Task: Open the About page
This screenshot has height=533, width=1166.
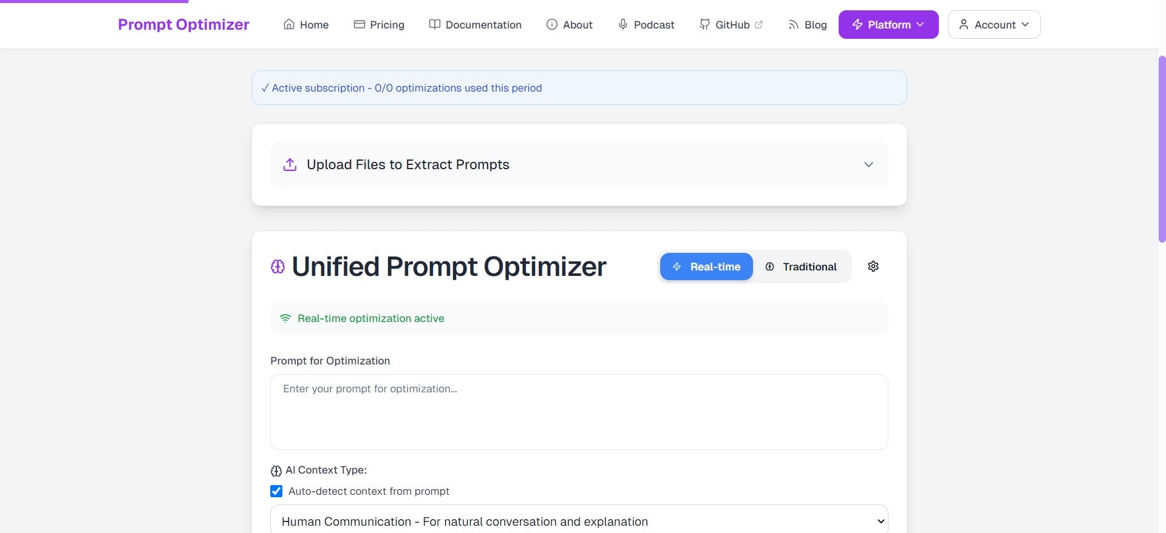Action: [x=570, y=24]
